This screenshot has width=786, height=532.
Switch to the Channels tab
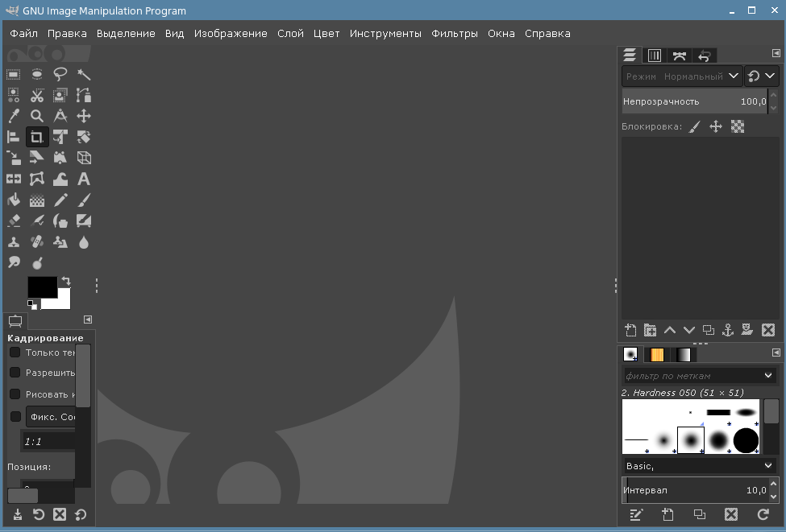[654, 56]
